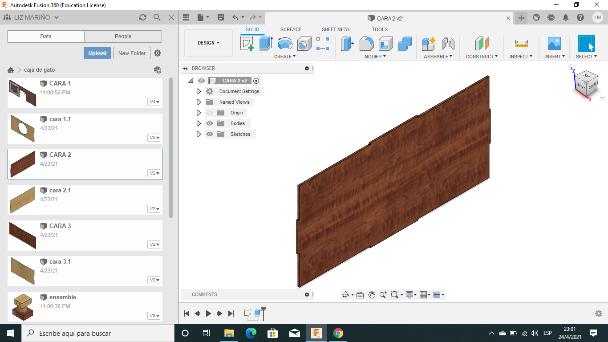Open the INSPECT dropdown menu
Screen dimensions: 608x342
point(521,57)
